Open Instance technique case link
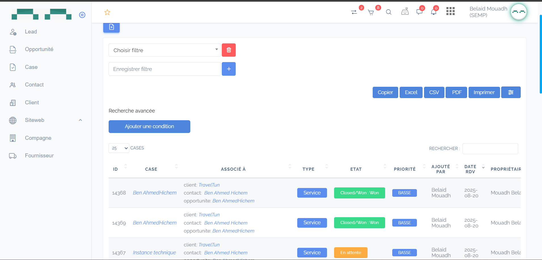The image size is (542, 260). point(154,253)
